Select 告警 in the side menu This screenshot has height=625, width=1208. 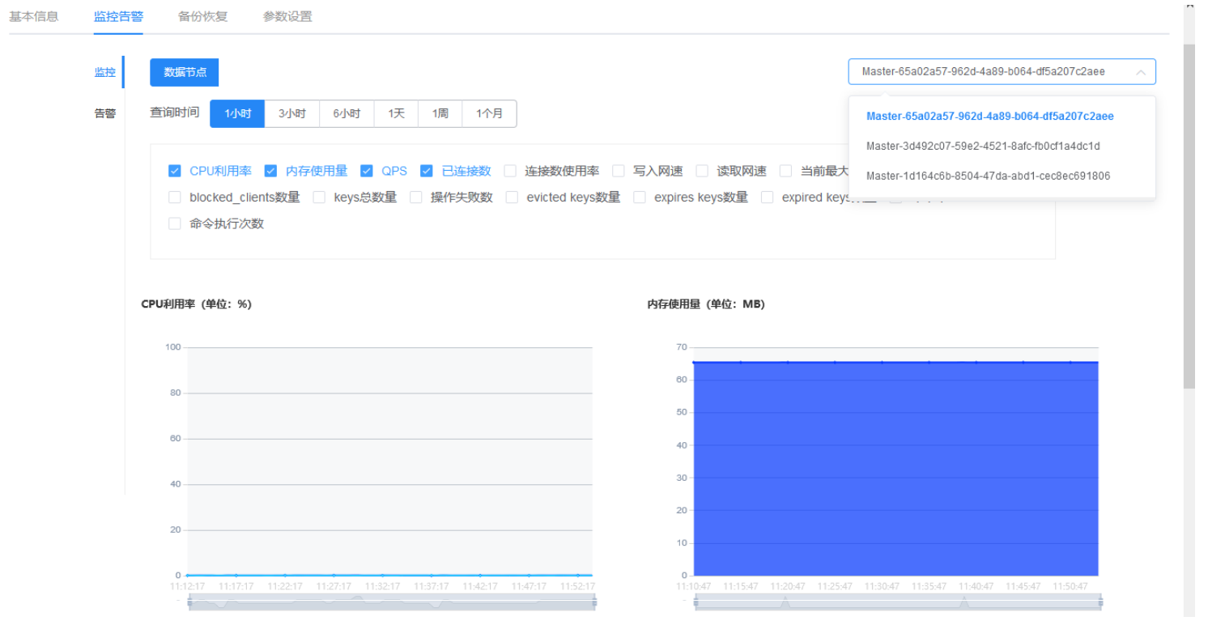105,113
